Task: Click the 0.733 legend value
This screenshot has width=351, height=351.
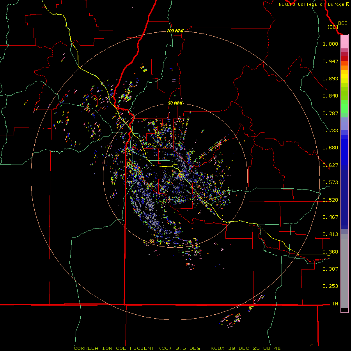Action: pos(330,131)
